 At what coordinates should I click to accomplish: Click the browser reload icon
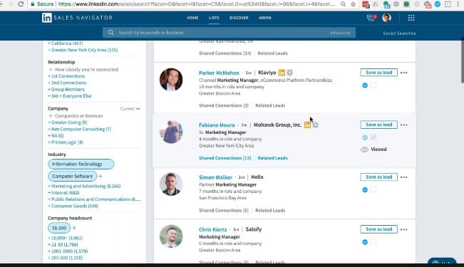21,4
